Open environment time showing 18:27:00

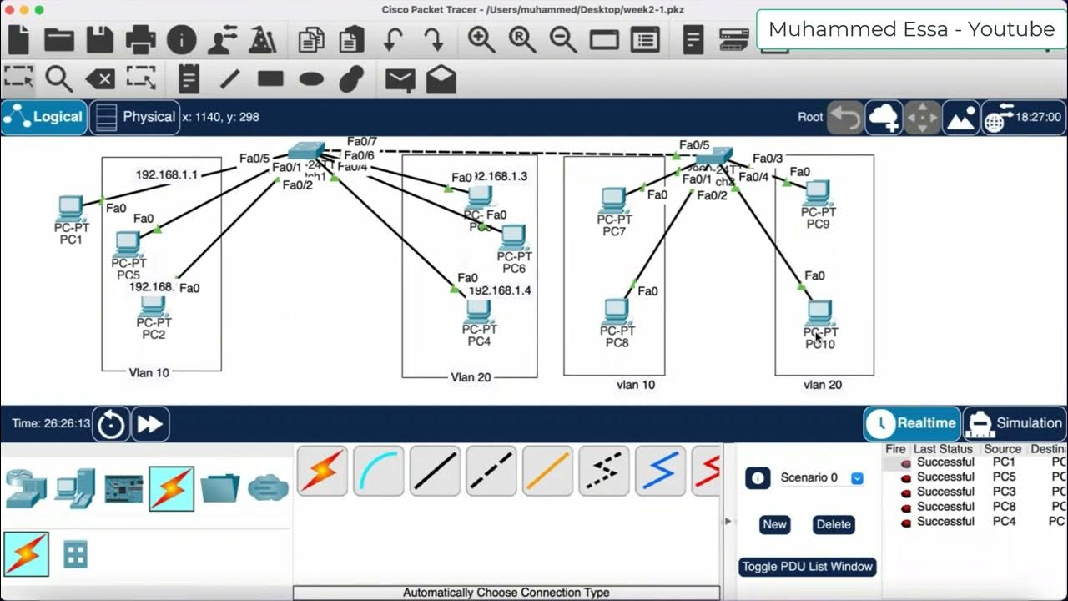click(1023, 118)
